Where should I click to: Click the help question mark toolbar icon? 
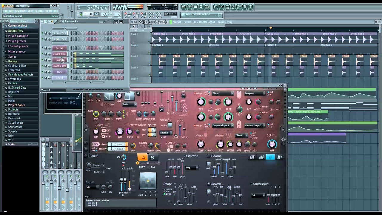pos(250,7)
